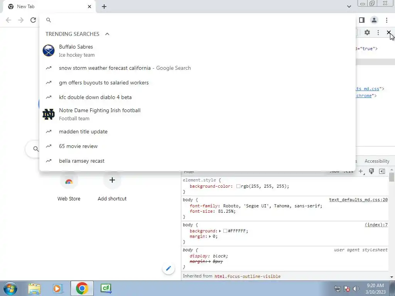Open the Windows Start button
The image size is (395, 296).
[x=10, y=288]
